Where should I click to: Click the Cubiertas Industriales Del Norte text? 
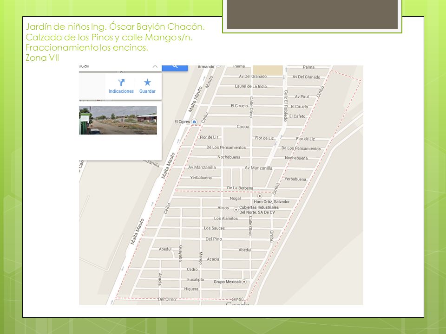click(x=259, y=210)
